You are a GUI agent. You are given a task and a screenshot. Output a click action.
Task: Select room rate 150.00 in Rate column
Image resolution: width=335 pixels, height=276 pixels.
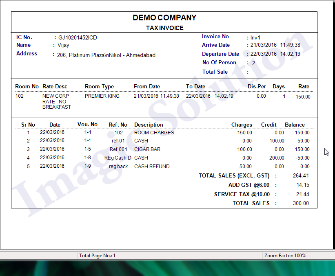(303, 97)
